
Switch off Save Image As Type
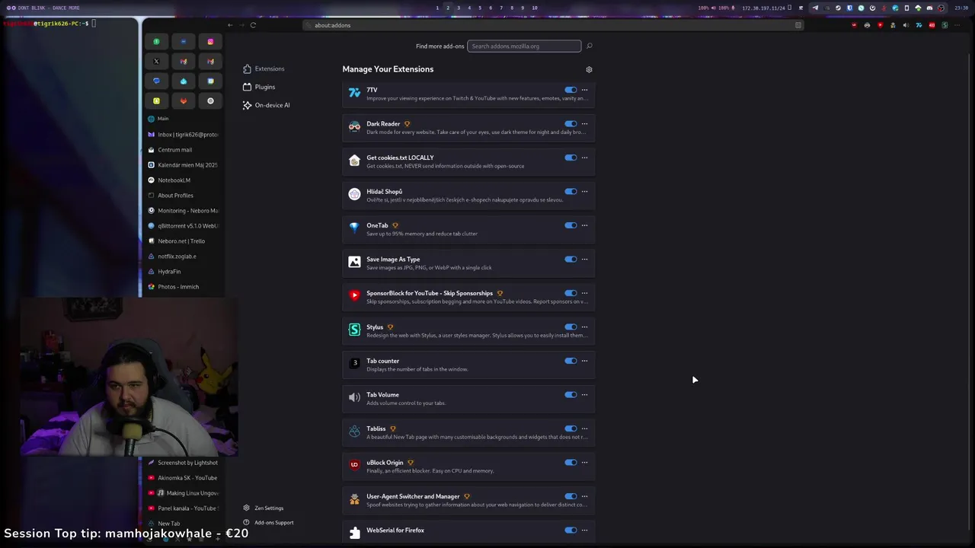tap(571, 259)
